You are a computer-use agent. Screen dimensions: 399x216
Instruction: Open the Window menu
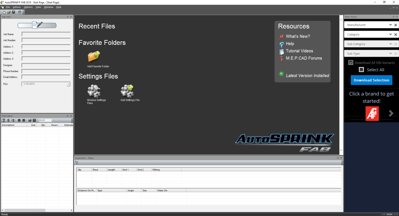pos(49,7)
